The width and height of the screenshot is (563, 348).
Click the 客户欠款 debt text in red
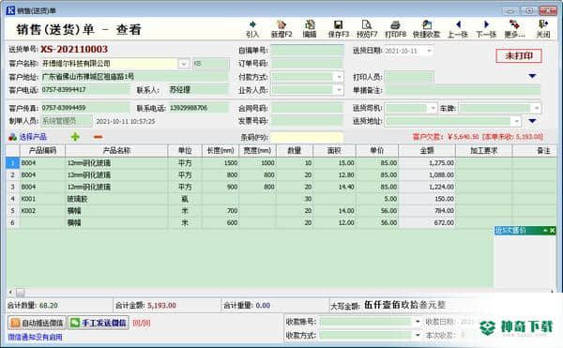[478, 137]
